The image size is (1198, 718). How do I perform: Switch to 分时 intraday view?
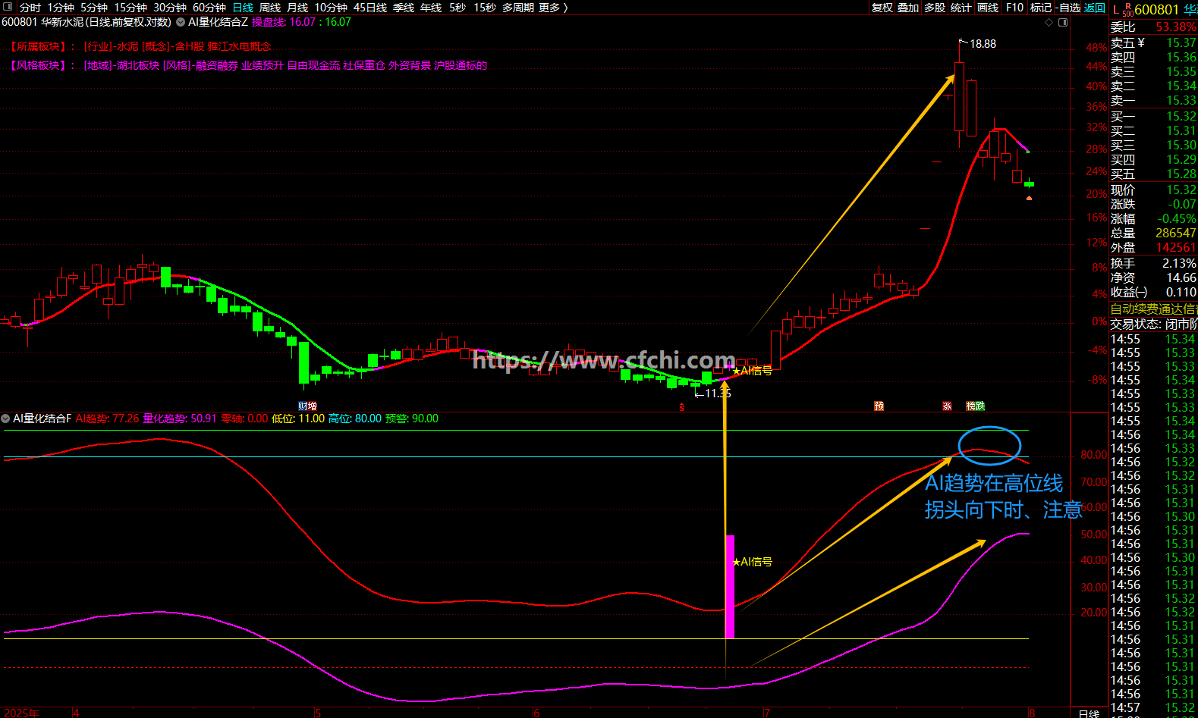pyautogui.click(x=30, y=8)
